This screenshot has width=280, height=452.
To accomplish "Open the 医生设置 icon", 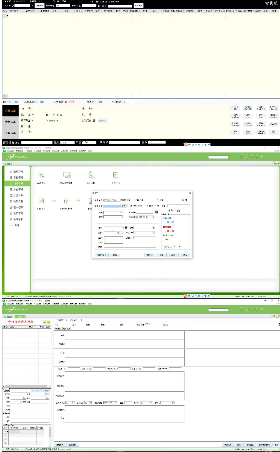I will [x=91, y=175].
